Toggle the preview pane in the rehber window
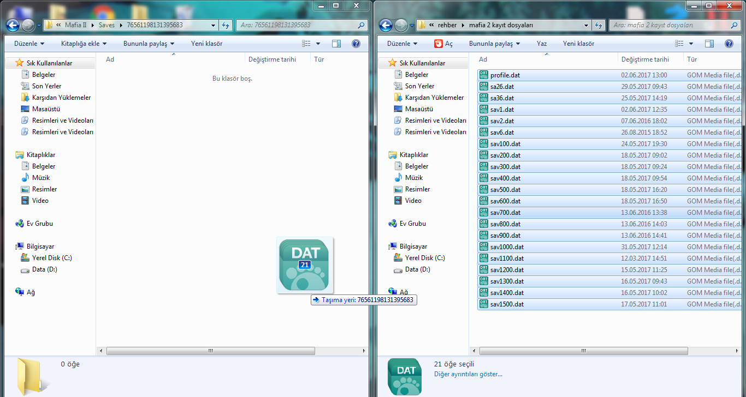The image size is (746, 397). pos(709,44)
